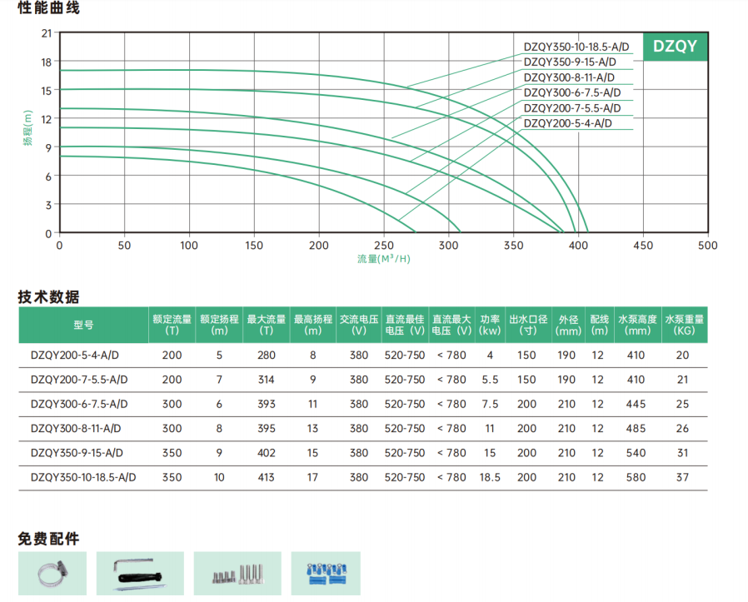Image resolution: width=748 pixels, height=602 pixels.
Task: Select the DZQY350-9-15-A/D table row name
Action: tap(77, 453)
